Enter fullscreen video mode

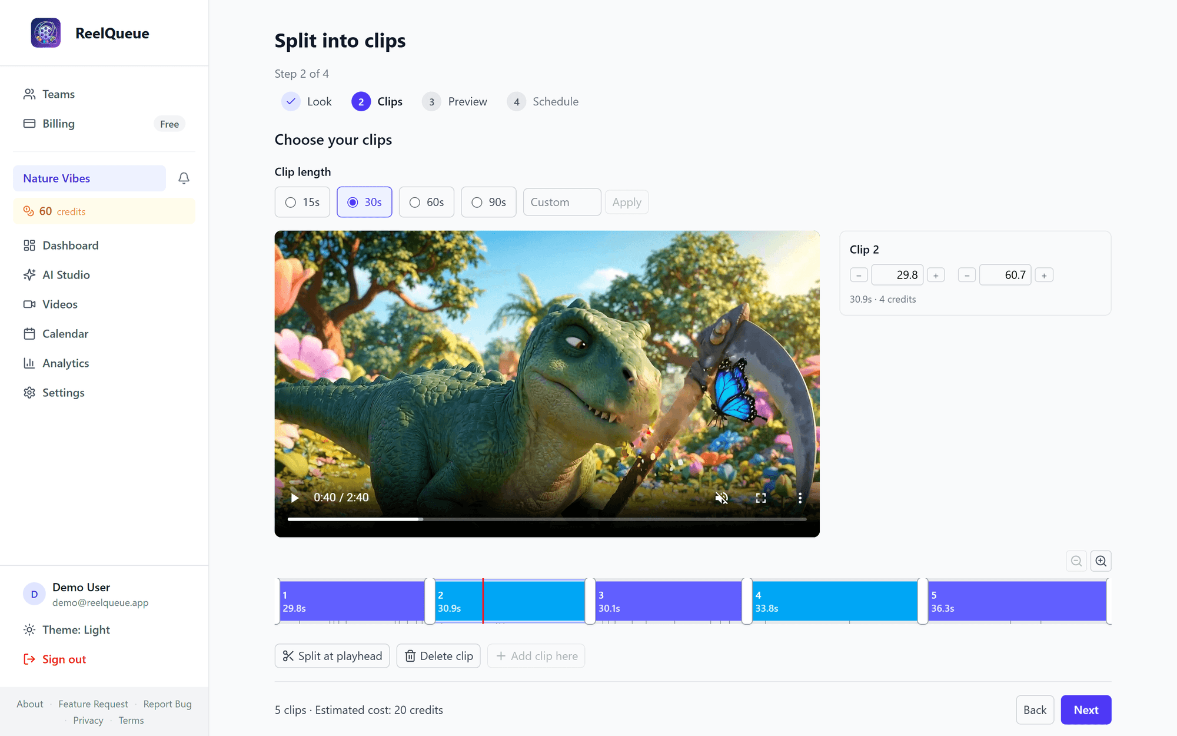pyautogui.click(x=761, y=498)
